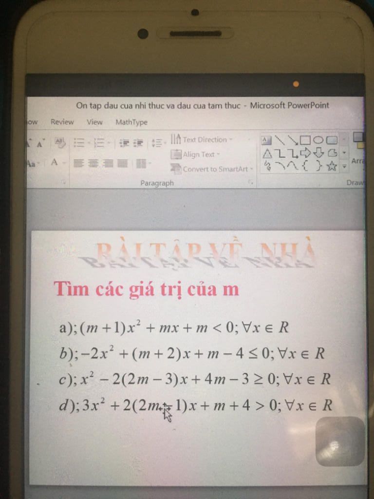
Task: Click the Clear All Formatting icon
Action: [x=60, y=143]
